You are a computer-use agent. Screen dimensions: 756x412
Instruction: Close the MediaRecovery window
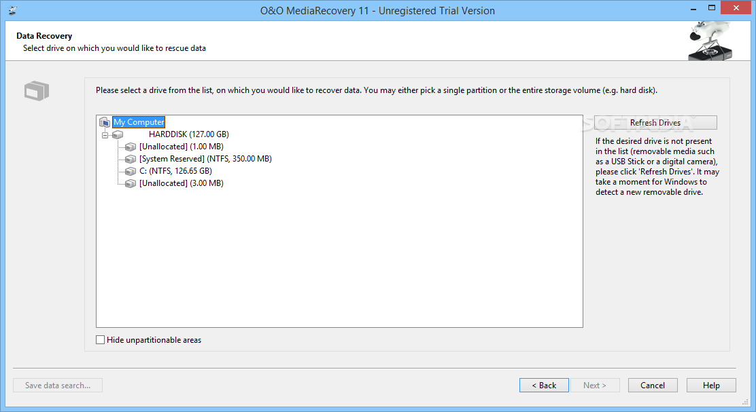coord(736,7)
